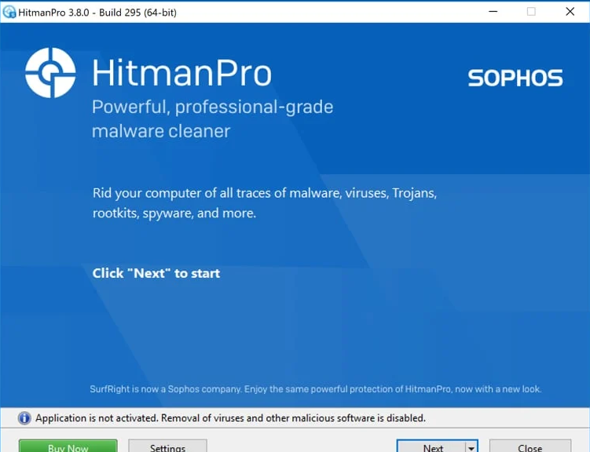Click the HitmanPro crosshair logo
The width and height of the screenshot is (590, 452).
(x=50, y=73)
